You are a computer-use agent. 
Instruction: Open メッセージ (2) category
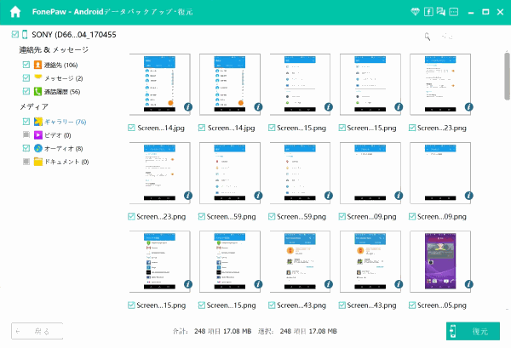coord(64,78)
